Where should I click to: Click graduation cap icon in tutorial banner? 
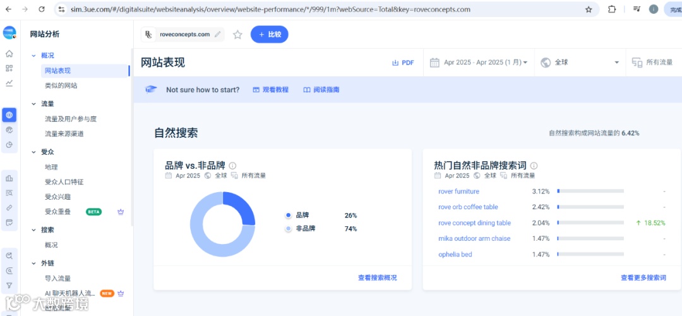(x=151, y=90)
